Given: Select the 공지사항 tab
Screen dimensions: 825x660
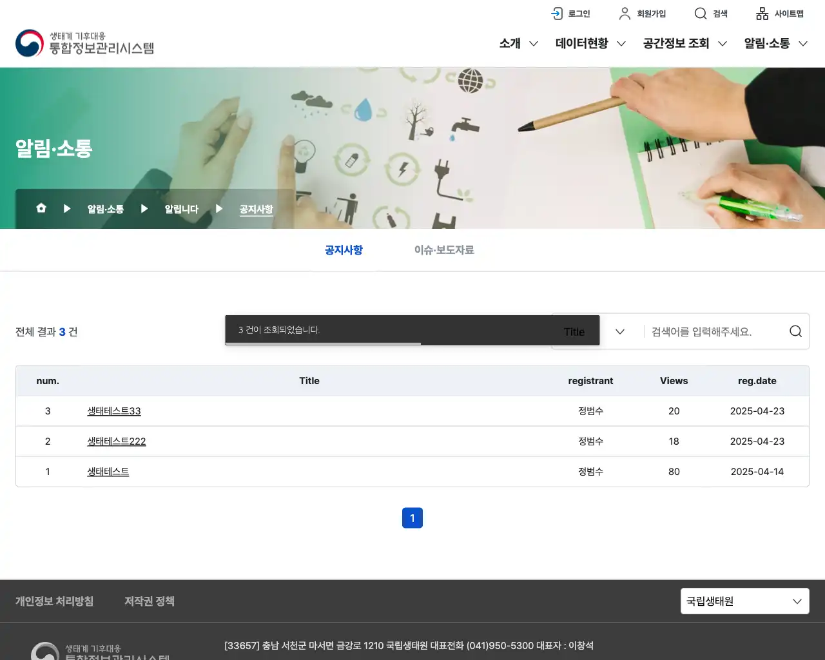Looking at the screenshot, I should (344, 250).
